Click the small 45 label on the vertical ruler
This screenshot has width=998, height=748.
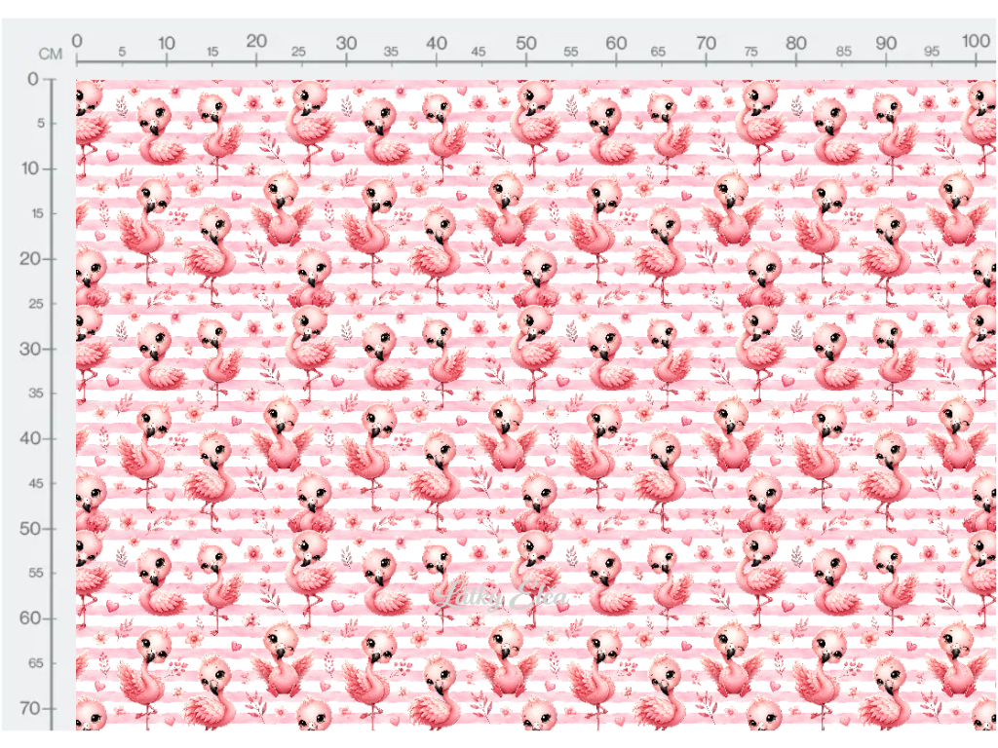[x=36, y=483]
